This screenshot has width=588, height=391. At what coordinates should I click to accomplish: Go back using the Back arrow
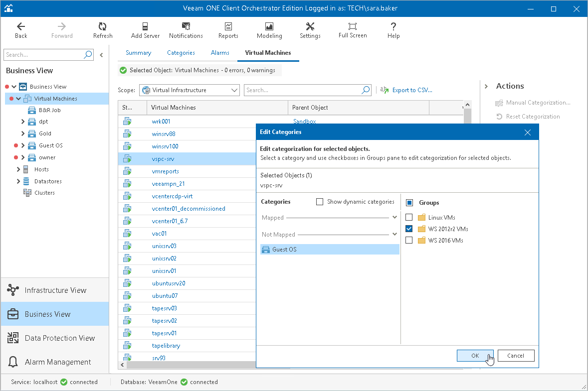21,26
